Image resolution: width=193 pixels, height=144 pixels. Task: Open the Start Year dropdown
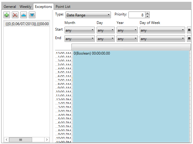point(127,30)
